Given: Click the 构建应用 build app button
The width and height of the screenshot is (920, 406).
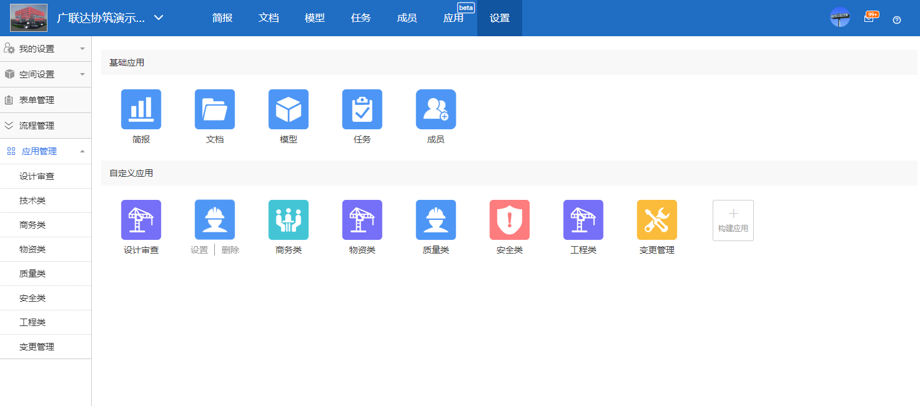Looking at the screenshot, I should coord(733,220).
